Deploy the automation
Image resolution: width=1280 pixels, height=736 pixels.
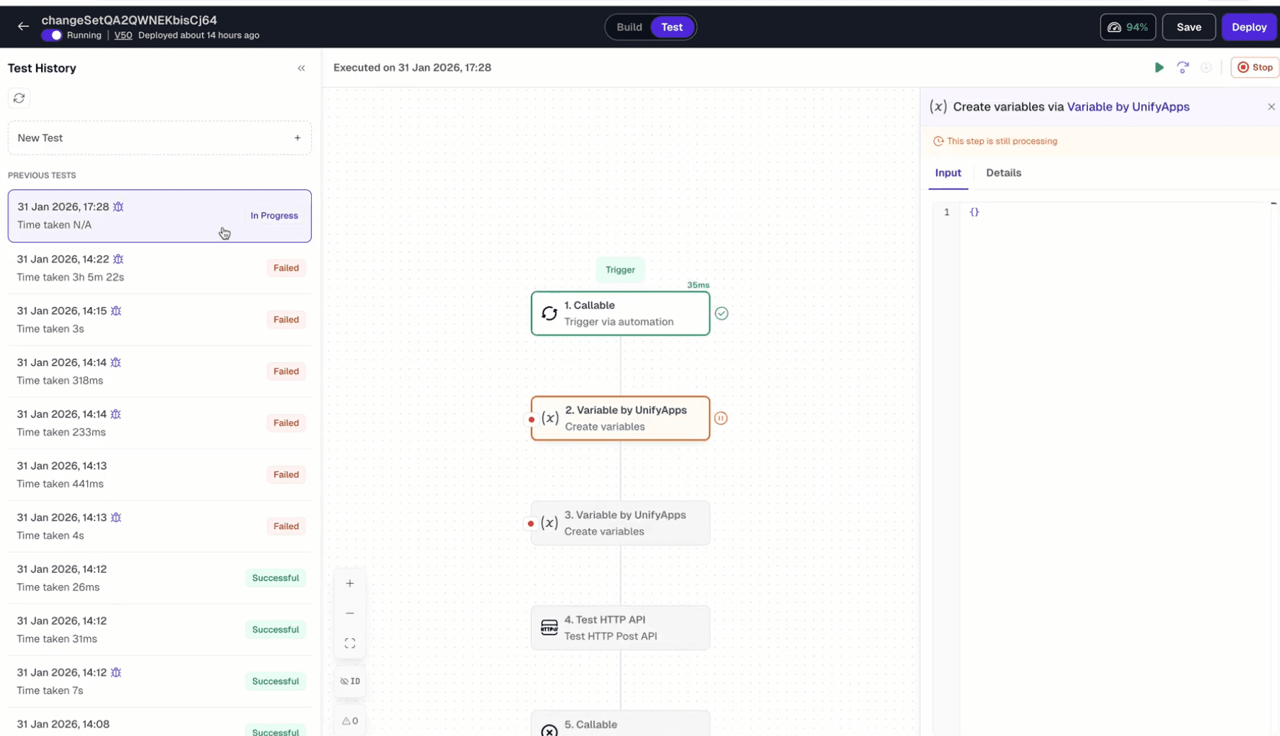point(1249,27)
